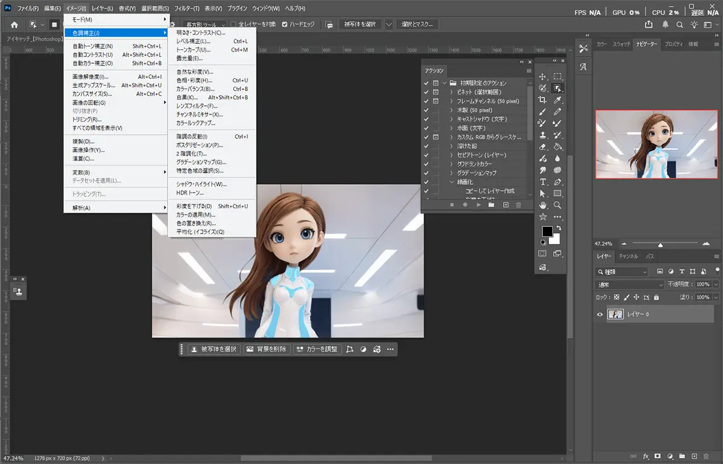The height and width of the screenshot is (464, 723).
Task: Click the 背景を削除 button
Action: coord(266,349)
